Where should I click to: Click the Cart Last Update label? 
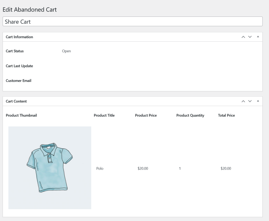[19, 66]
